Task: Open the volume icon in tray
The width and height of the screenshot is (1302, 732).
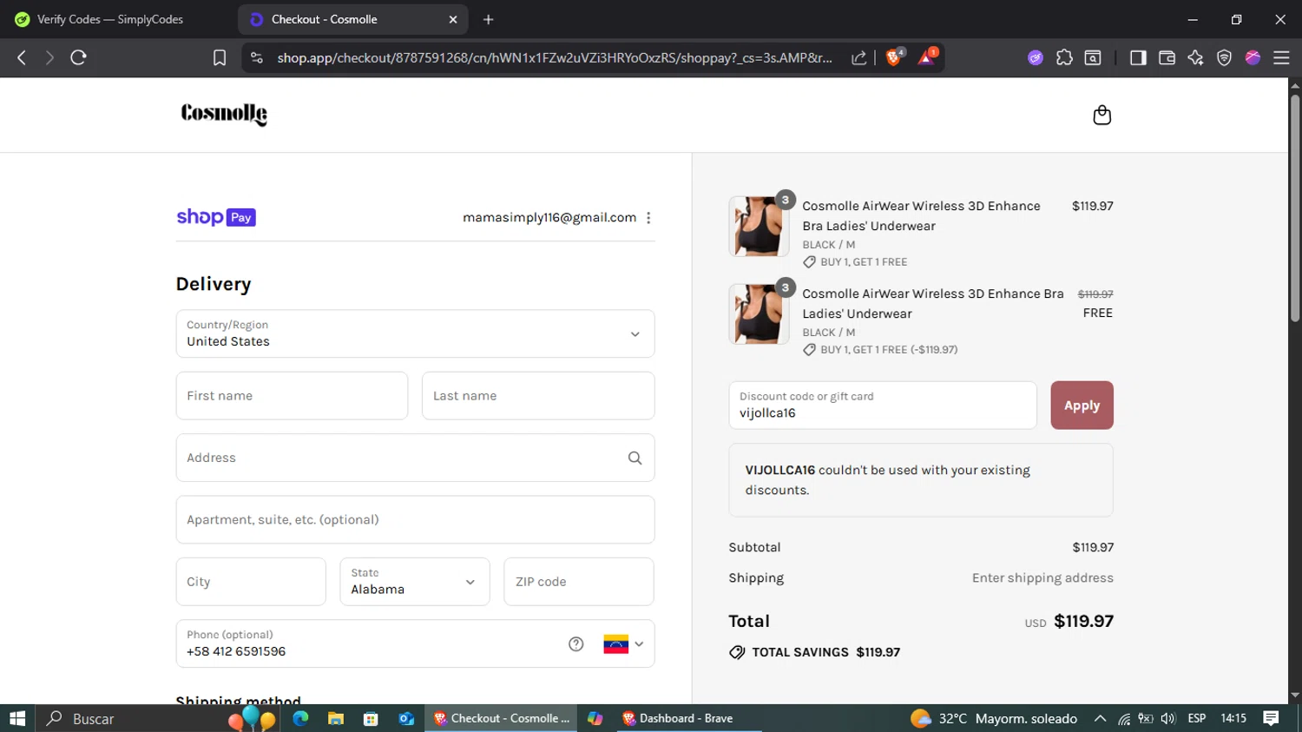Action: 1168,718
